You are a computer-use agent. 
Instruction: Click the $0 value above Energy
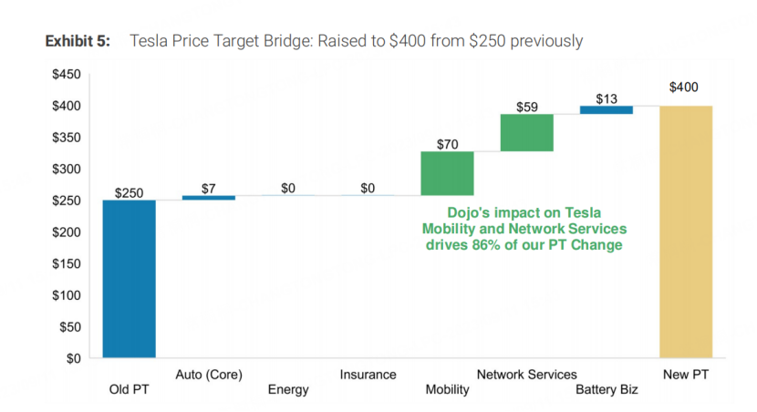(x=288, y=188)
